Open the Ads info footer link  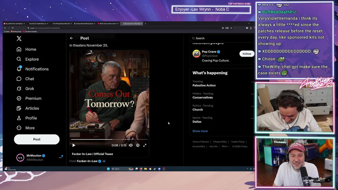click(213, 146)
